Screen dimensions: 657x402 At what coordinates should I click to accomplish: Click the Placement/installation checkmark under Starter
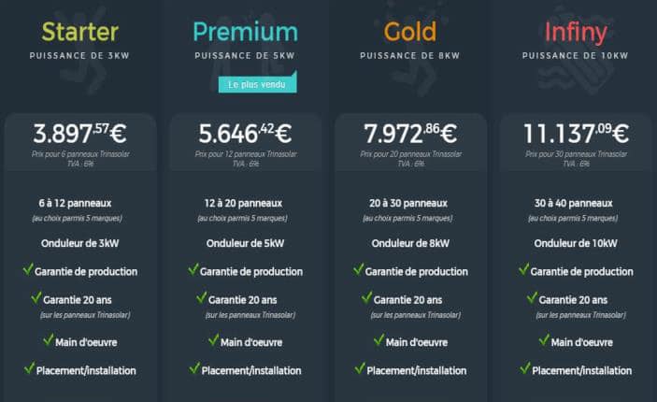click(30, 368)
